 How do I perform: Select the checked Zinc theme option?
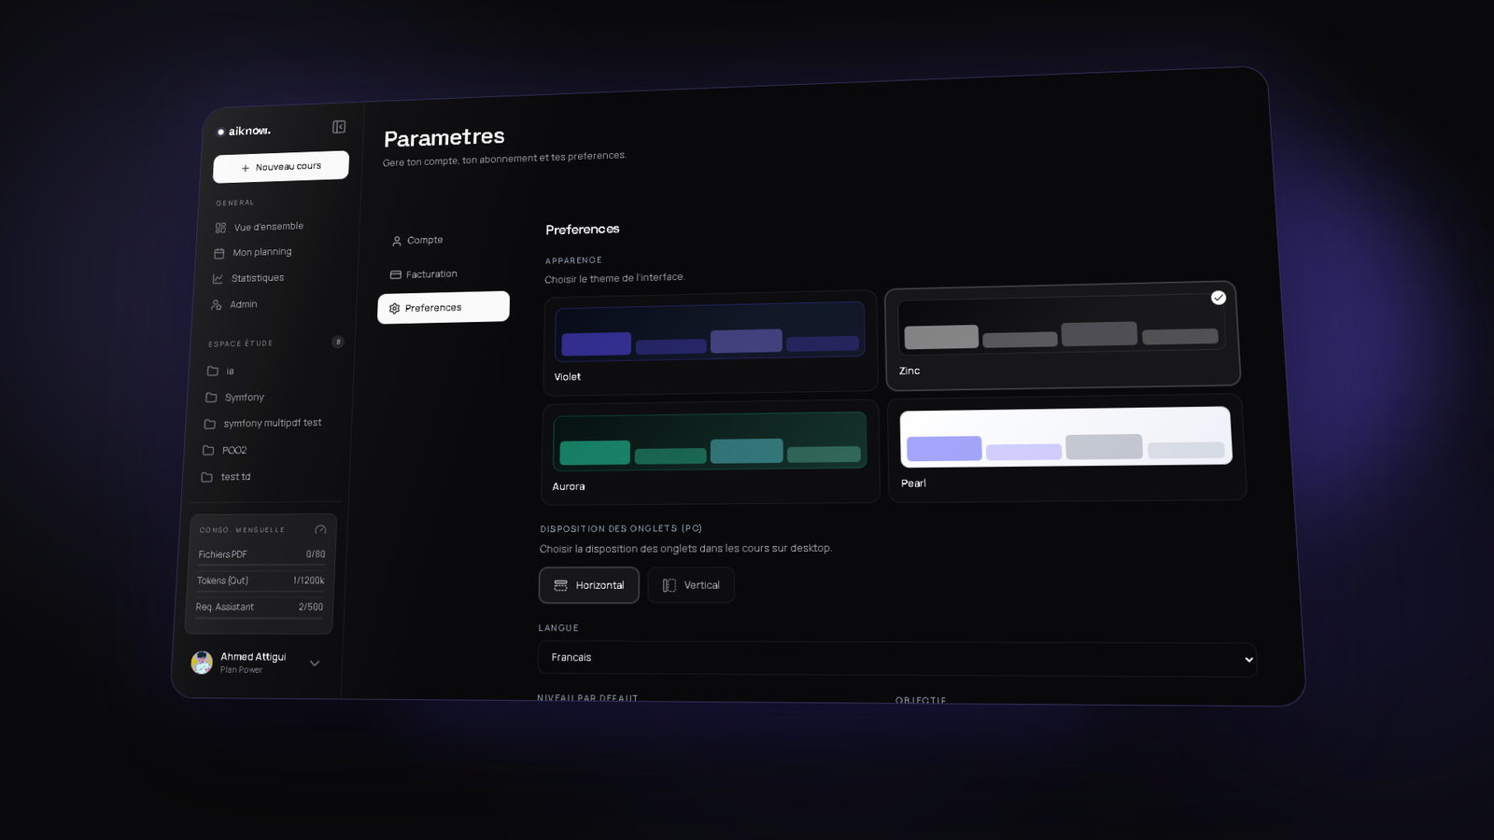coord(1063,335)
